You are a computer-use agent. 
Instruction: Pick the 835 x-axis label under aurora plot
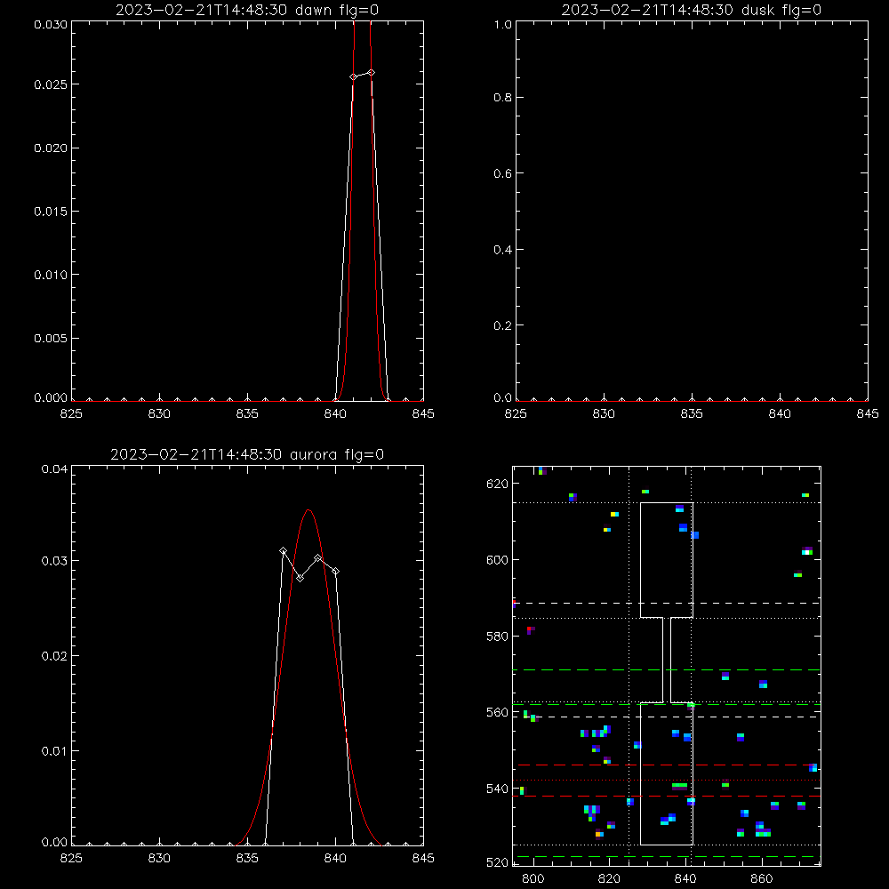247,859
